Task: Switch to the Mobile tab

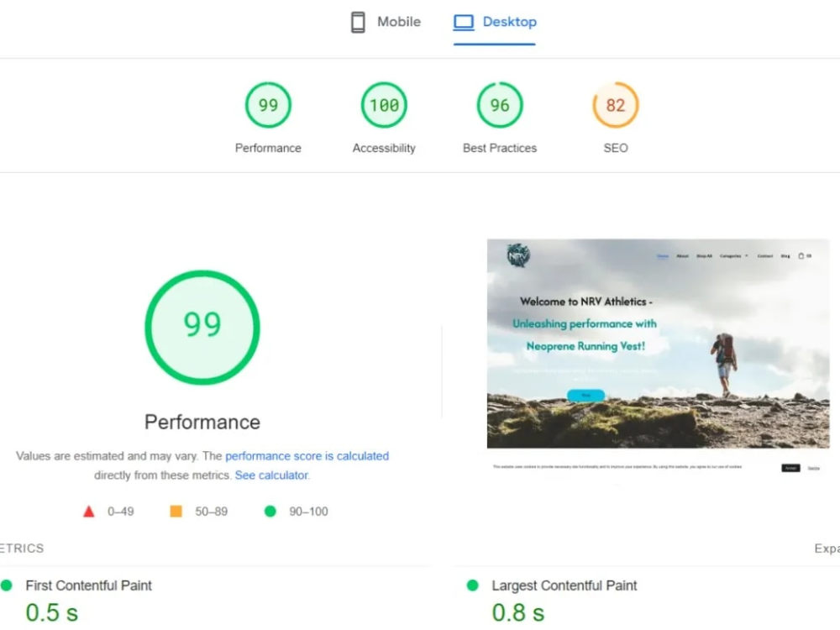Action: tap(386, 22)
